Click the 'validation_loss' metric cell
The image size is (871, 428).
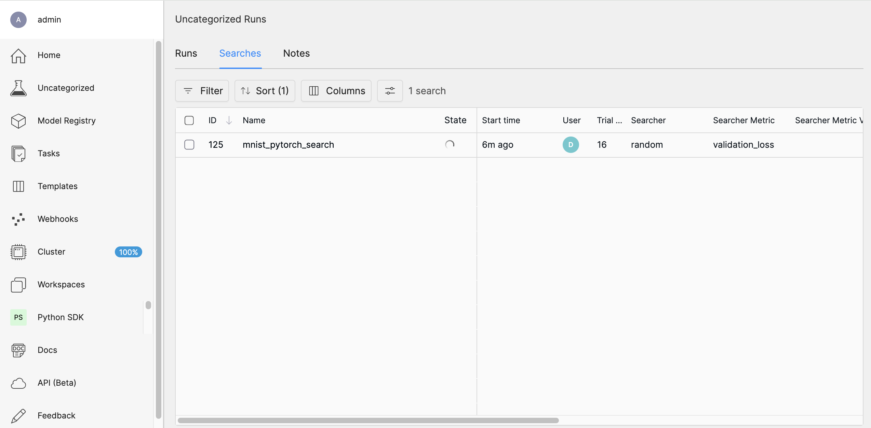pos(743,145)
